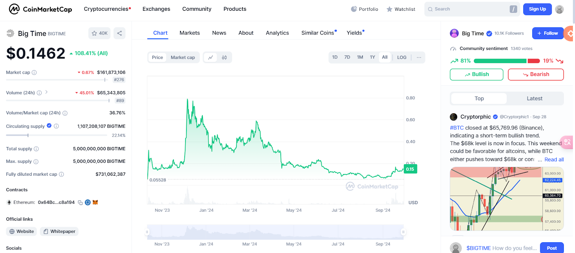
Task: Click Volume (24h) info icon
Action: 39,93
